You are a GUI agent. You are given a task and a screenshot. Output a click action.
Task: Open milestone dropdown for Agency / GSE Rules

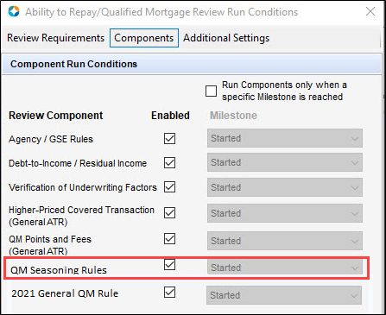(285, 138)
